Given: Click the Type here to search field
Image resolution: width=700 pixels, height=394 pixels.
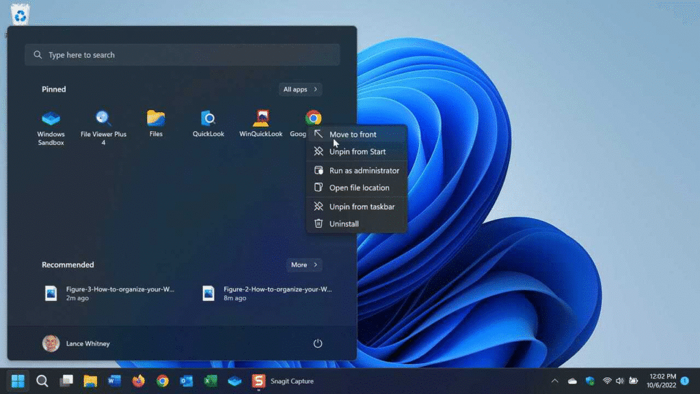Looking at the screenshot, I should (x=182, y=55).
